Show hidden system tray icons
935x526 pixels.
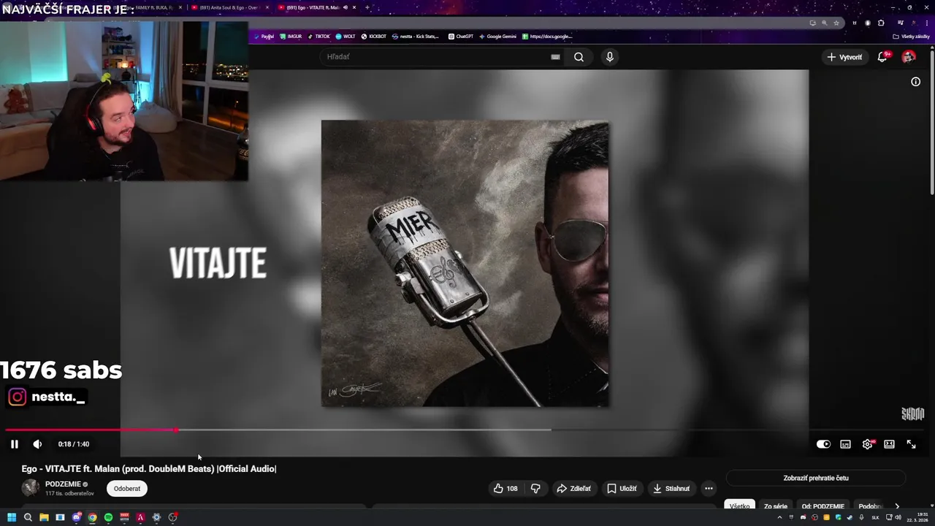click(779, 517)
